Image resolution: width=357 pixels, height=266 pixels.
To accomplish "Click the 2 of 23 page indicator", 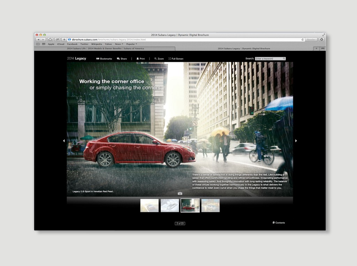I will coord(180,223).
